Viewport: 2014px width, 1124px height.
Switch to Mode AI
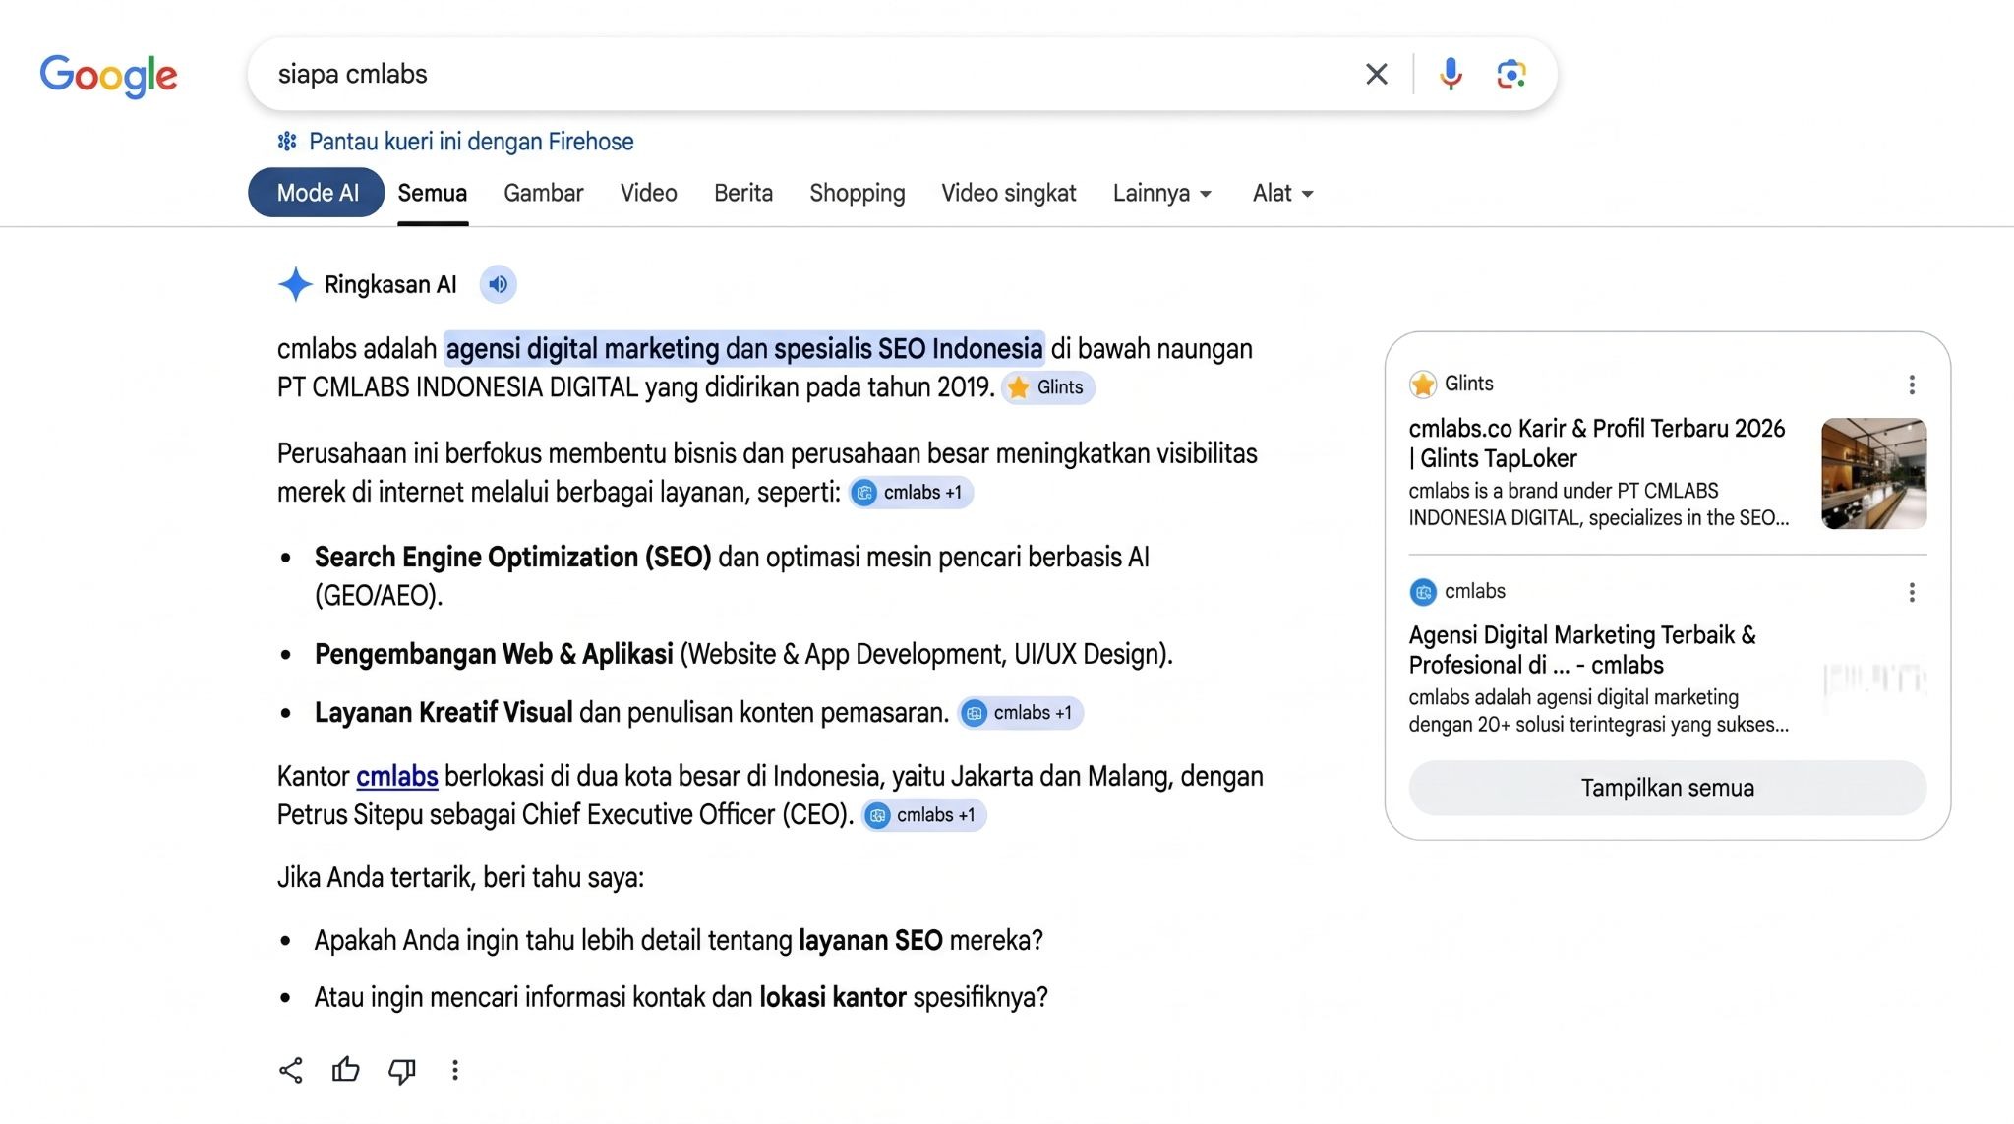pyautogui.click(x=317, y=193)
